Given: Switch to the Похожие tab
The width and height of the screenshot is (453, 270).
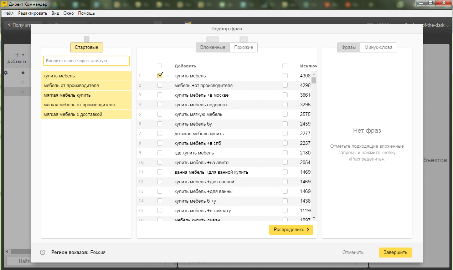Looking at the screenshot, I should (x=243, y=47).
